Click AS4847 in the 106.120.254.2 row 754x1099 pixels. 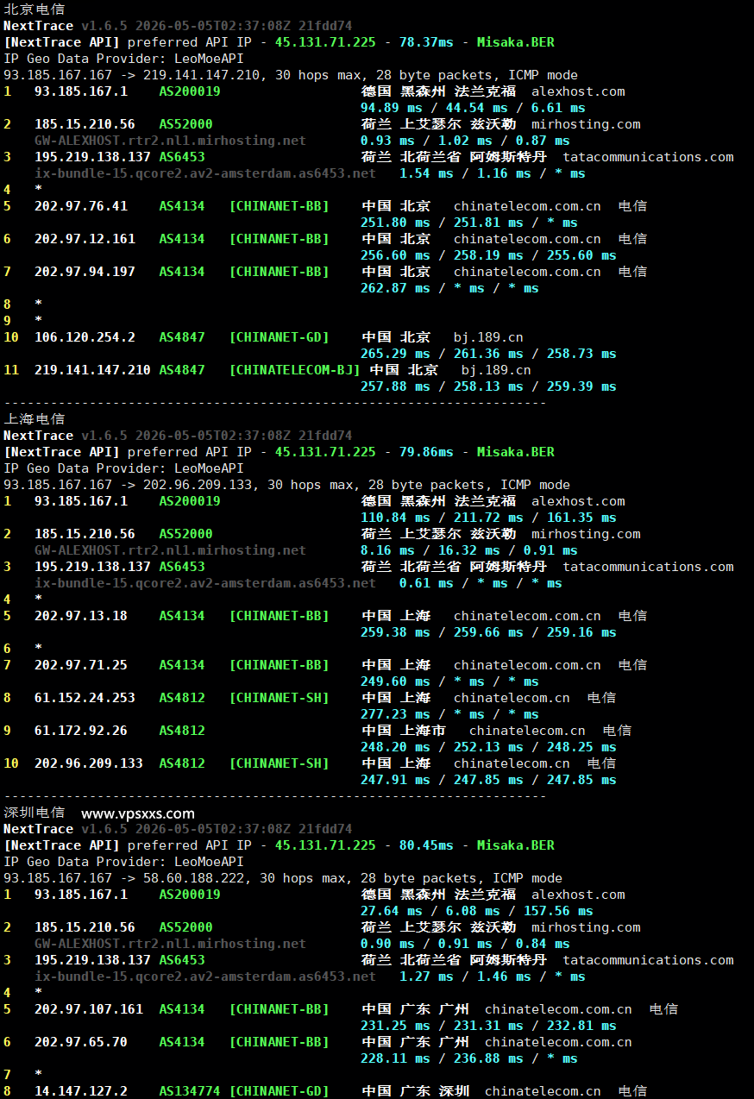(182, 337)
